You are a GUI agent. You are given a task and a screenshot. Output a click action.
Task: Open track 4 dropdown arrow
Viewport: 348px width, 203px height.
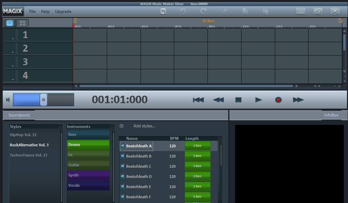(13, 79)
